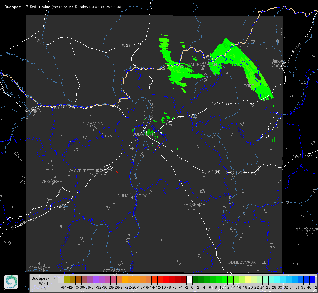Click the VESZPREM city label
Screen dimensions: 318x293
[x=52, y=182]
